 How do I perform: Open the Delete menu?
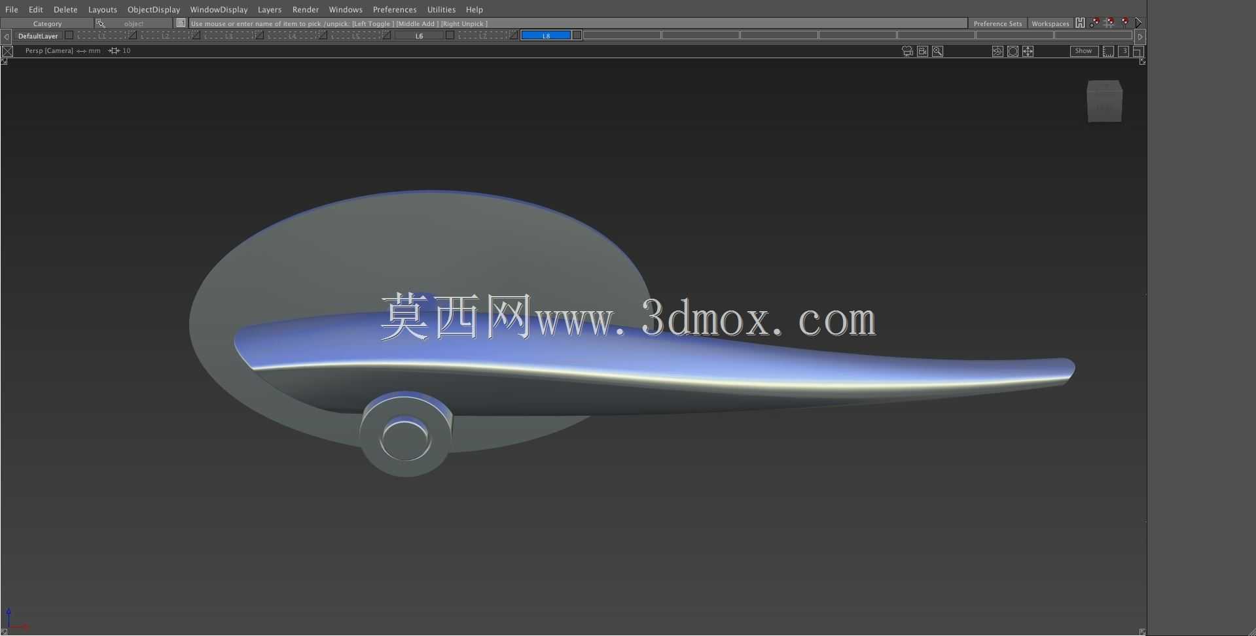tap(65, 9)
